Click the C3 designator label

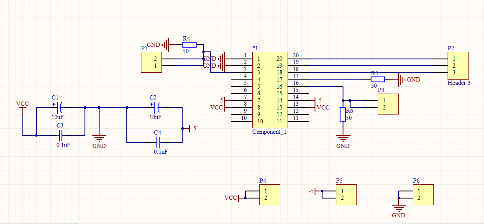(x=60, y=125)
